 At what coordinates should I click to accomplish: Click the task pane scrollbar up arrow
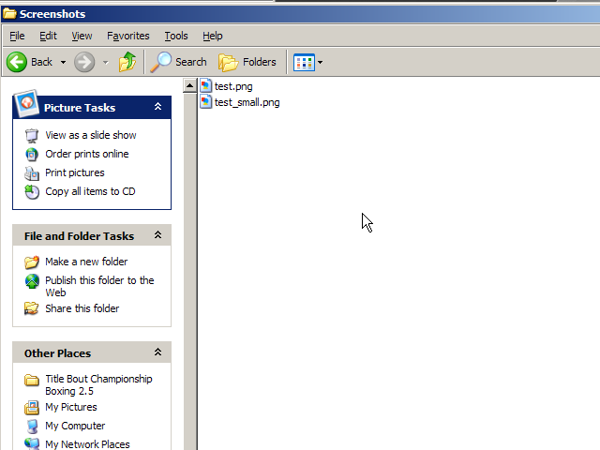tap(189, 85)
